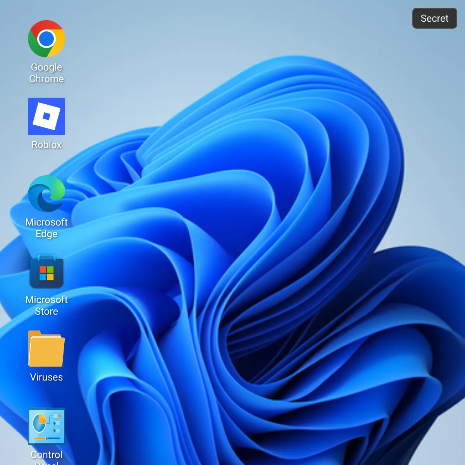Launch Roblox from its blue icon

click(x=46, y=116)
